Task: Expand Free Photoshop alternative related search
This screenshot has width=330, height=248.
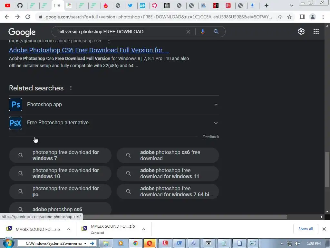Action: pyautogui.click(x=114, y=123)
